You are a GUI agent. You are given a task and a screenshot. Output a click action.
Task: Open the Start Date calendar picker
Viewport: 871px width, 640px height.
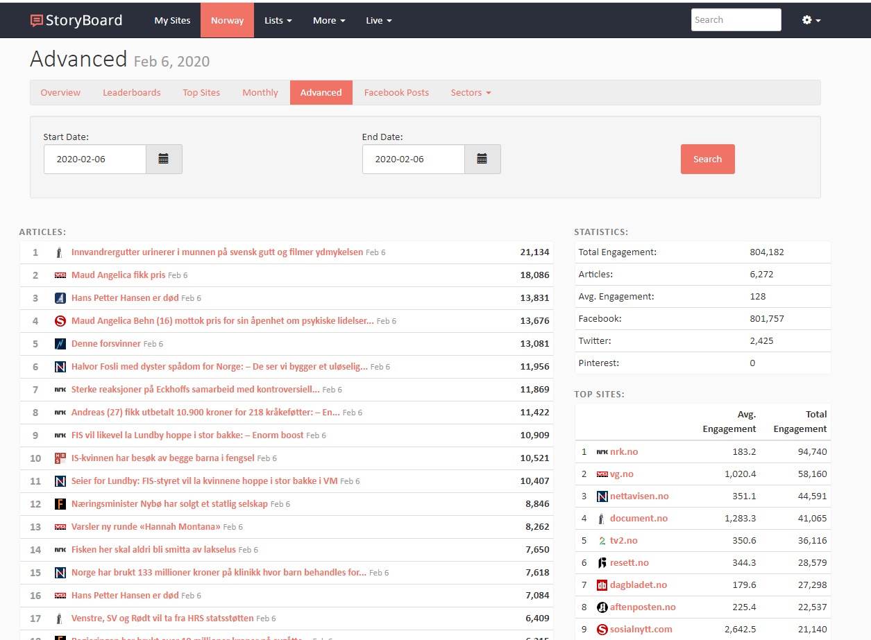164,159
